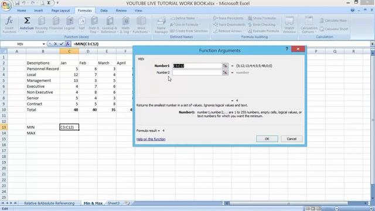Expand the formula bar

pyautogui.click(x=373, y=44)
